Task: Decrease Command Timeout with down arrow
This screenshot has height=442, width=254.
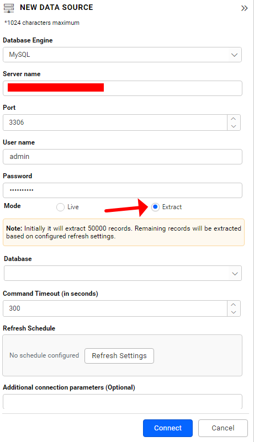Action: pyautogui.click(x=234, y=312)
